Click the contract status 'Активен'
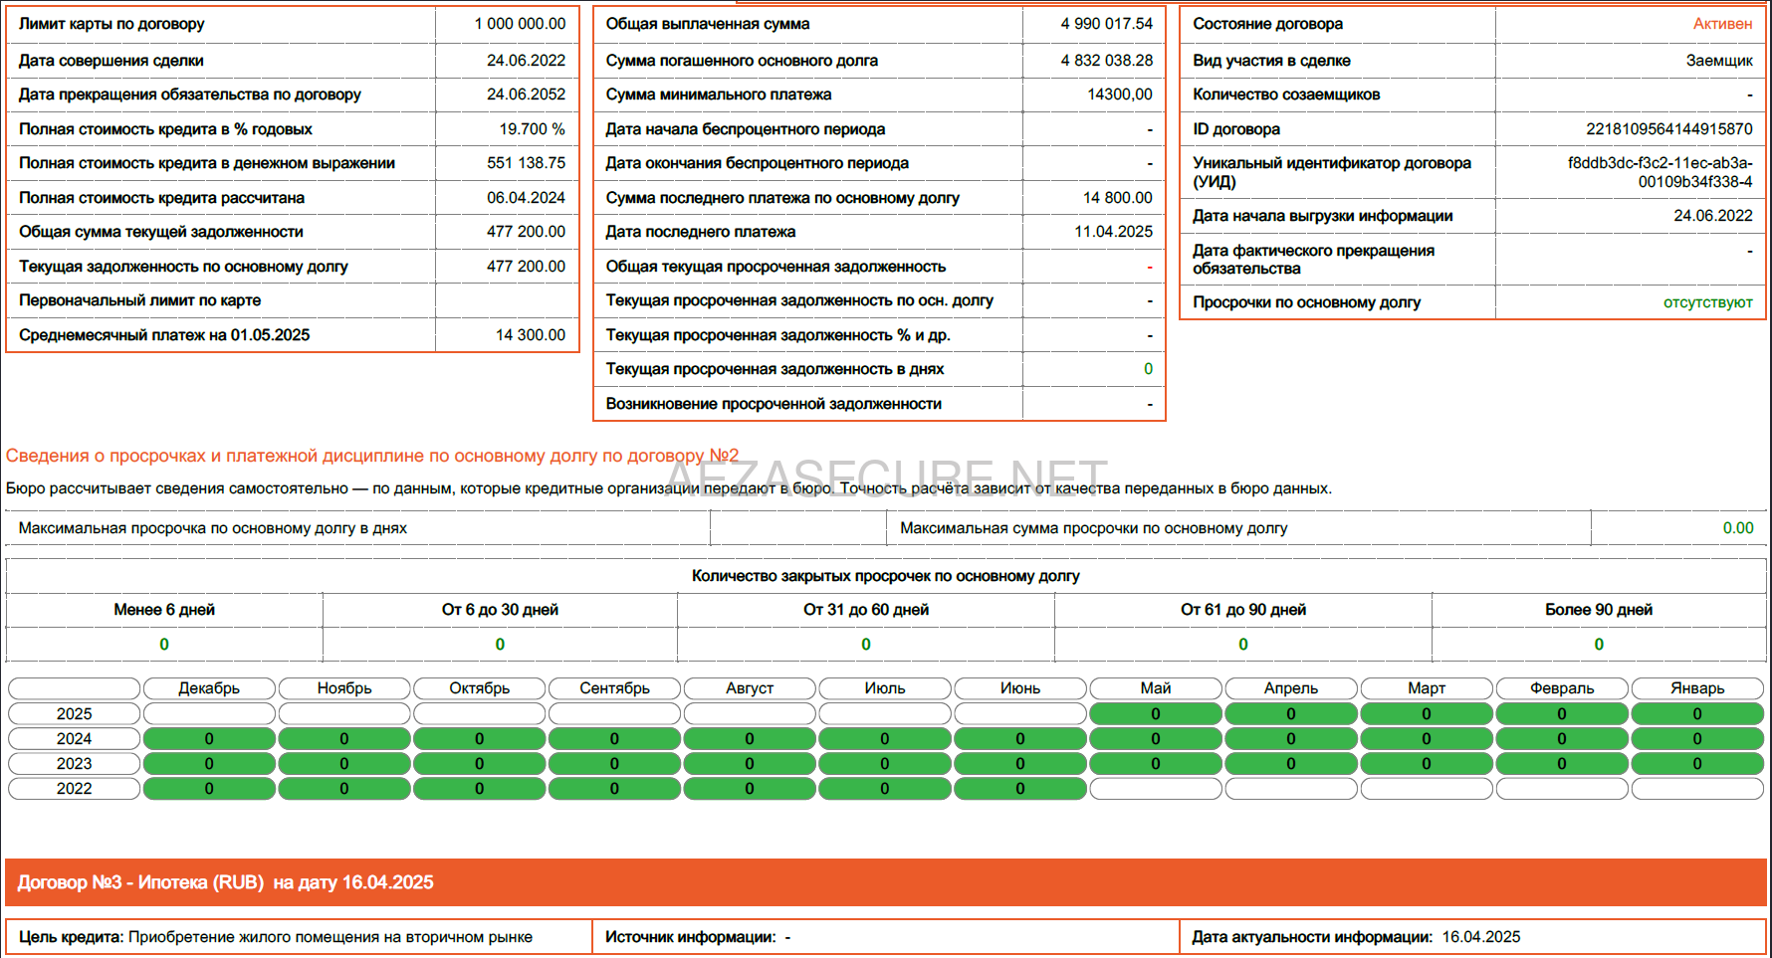The width and height of the screenshot is (1772, 958). (1722, 24)
